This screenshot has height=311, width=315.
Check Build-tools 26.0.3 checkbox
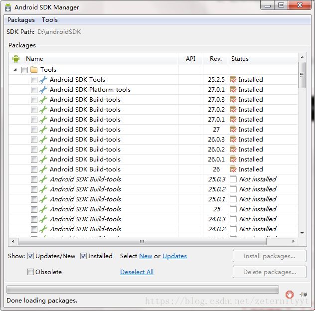coord(34,140)
